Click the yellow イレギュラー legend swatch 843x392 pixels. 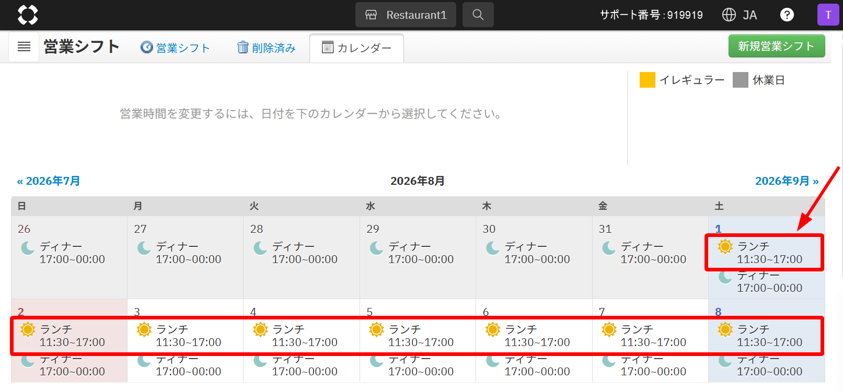(647, 80)
